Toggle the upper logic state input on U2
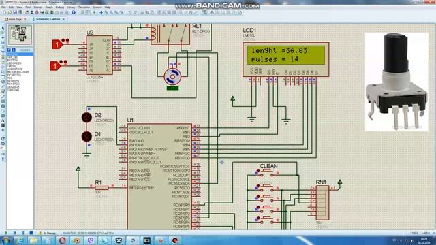The width and height of the screenshot is (436, 245). [57, 44]
